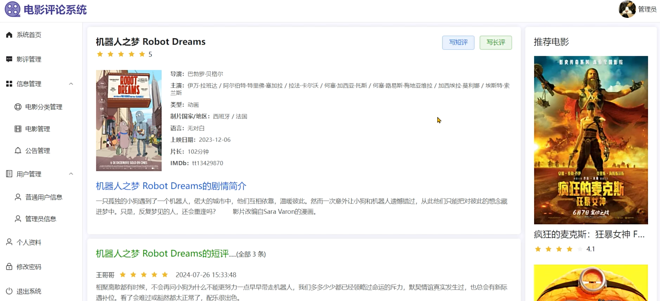This screenshot has height=301, width=660.
Task: Click the admin avatar picture
Action: click(x=627, y=9)
